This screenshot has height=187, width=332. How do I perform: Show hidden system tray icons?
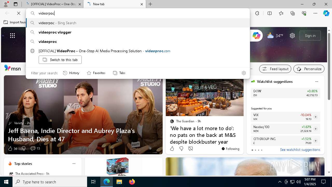(280, 182)
